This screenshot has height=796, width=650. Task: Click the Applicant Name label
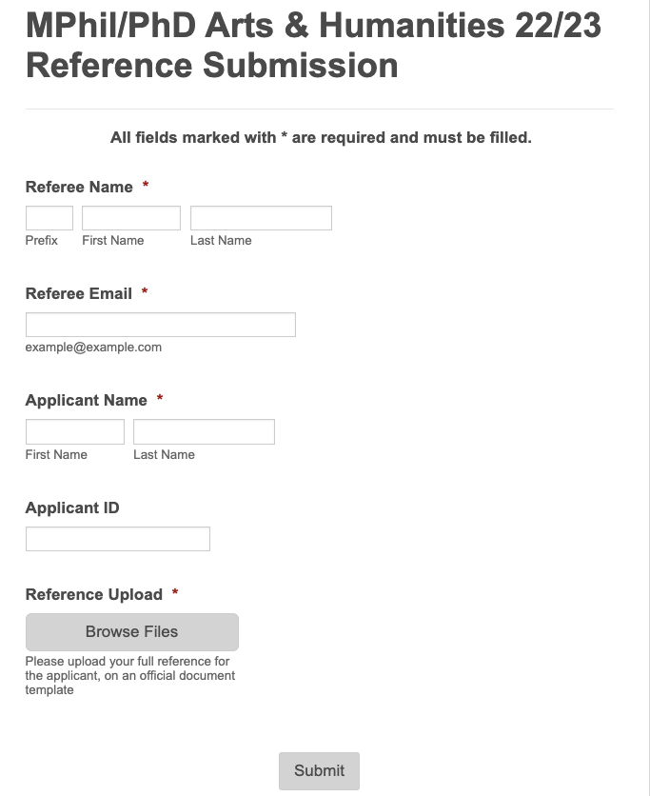pos(87,400)
